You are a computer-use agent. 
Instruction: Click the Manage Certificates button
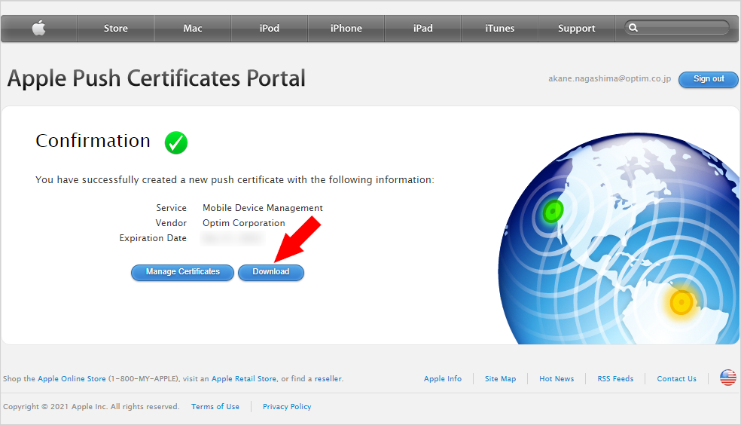click(x=182, y=272)
